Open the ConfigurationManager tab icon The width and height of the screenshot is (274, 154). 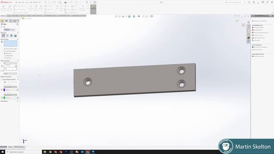click(x=11, y=21)
